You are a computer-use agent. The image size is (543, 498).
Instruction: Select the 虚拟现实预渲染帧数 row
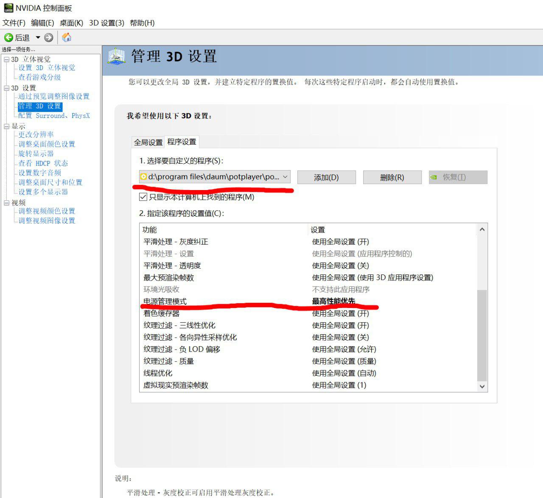[x=308, y=385]
